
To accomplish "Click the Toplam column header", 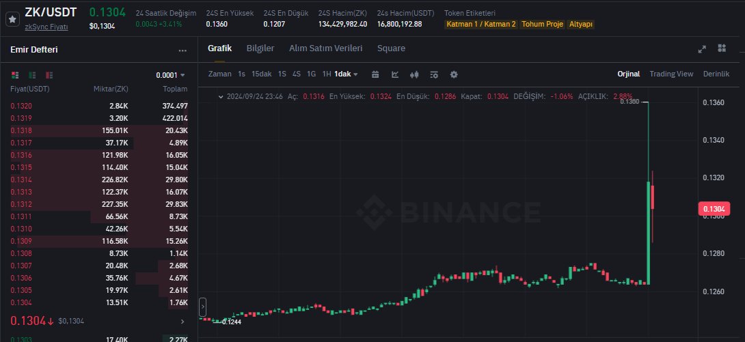I will click(176, 89).
